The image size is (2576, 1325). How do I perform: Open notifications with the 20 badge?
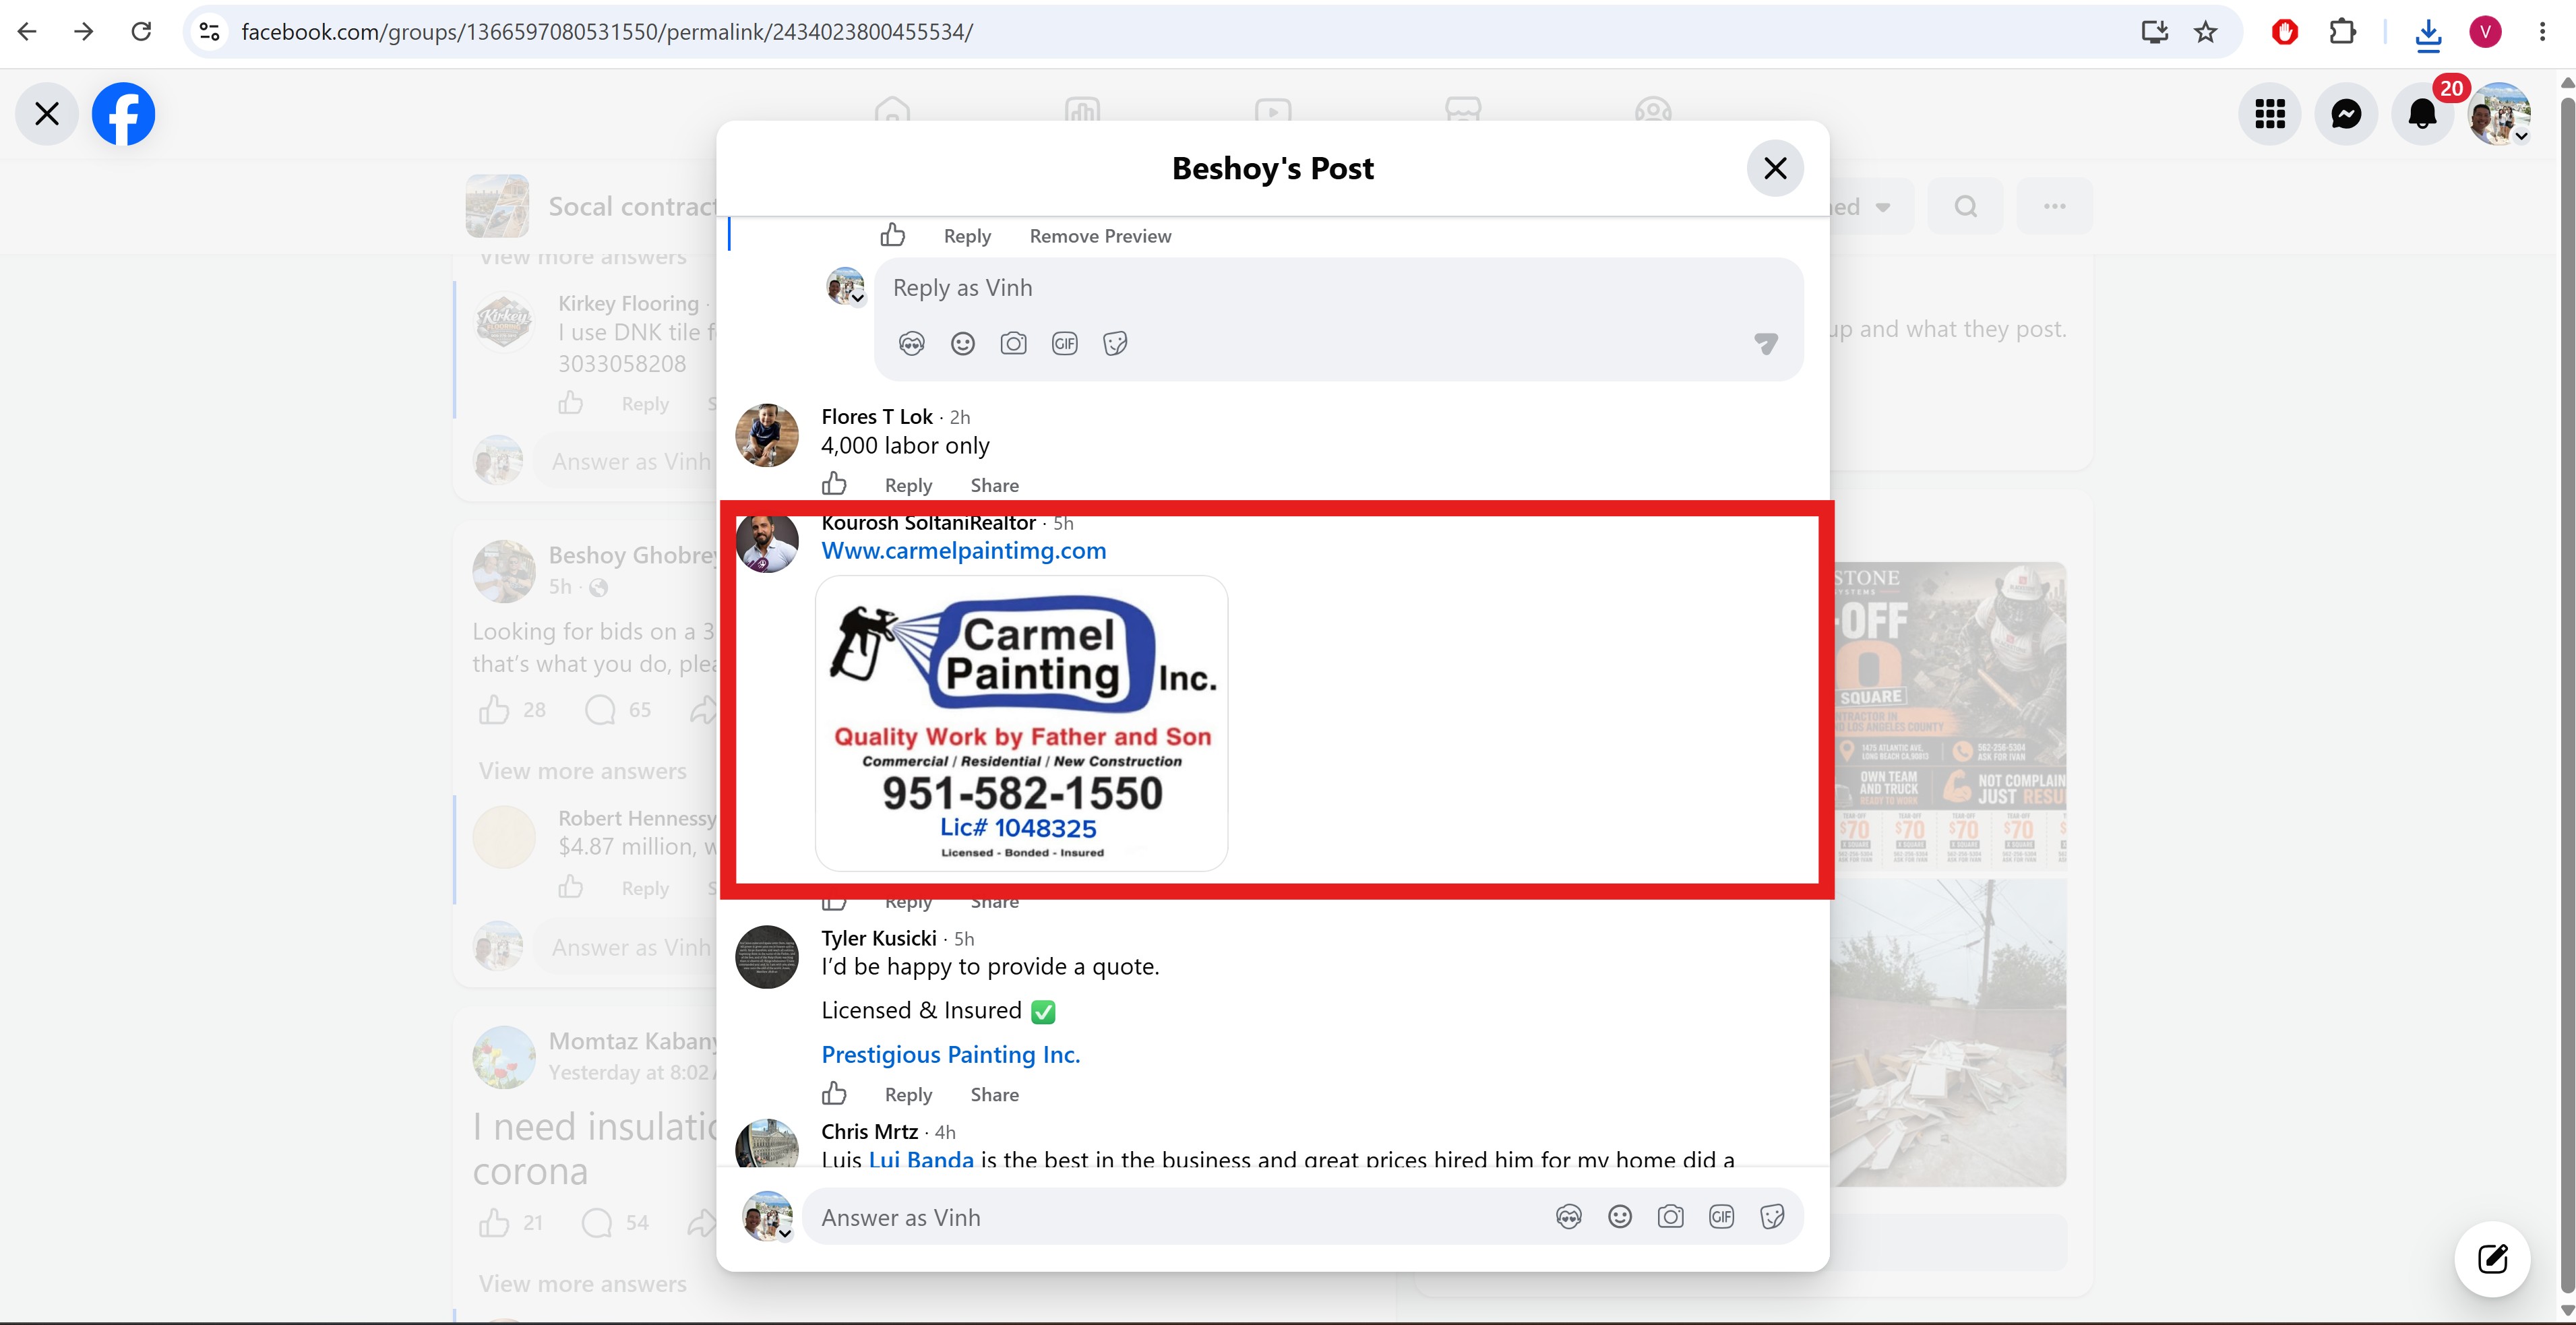tap(2422, 114)
